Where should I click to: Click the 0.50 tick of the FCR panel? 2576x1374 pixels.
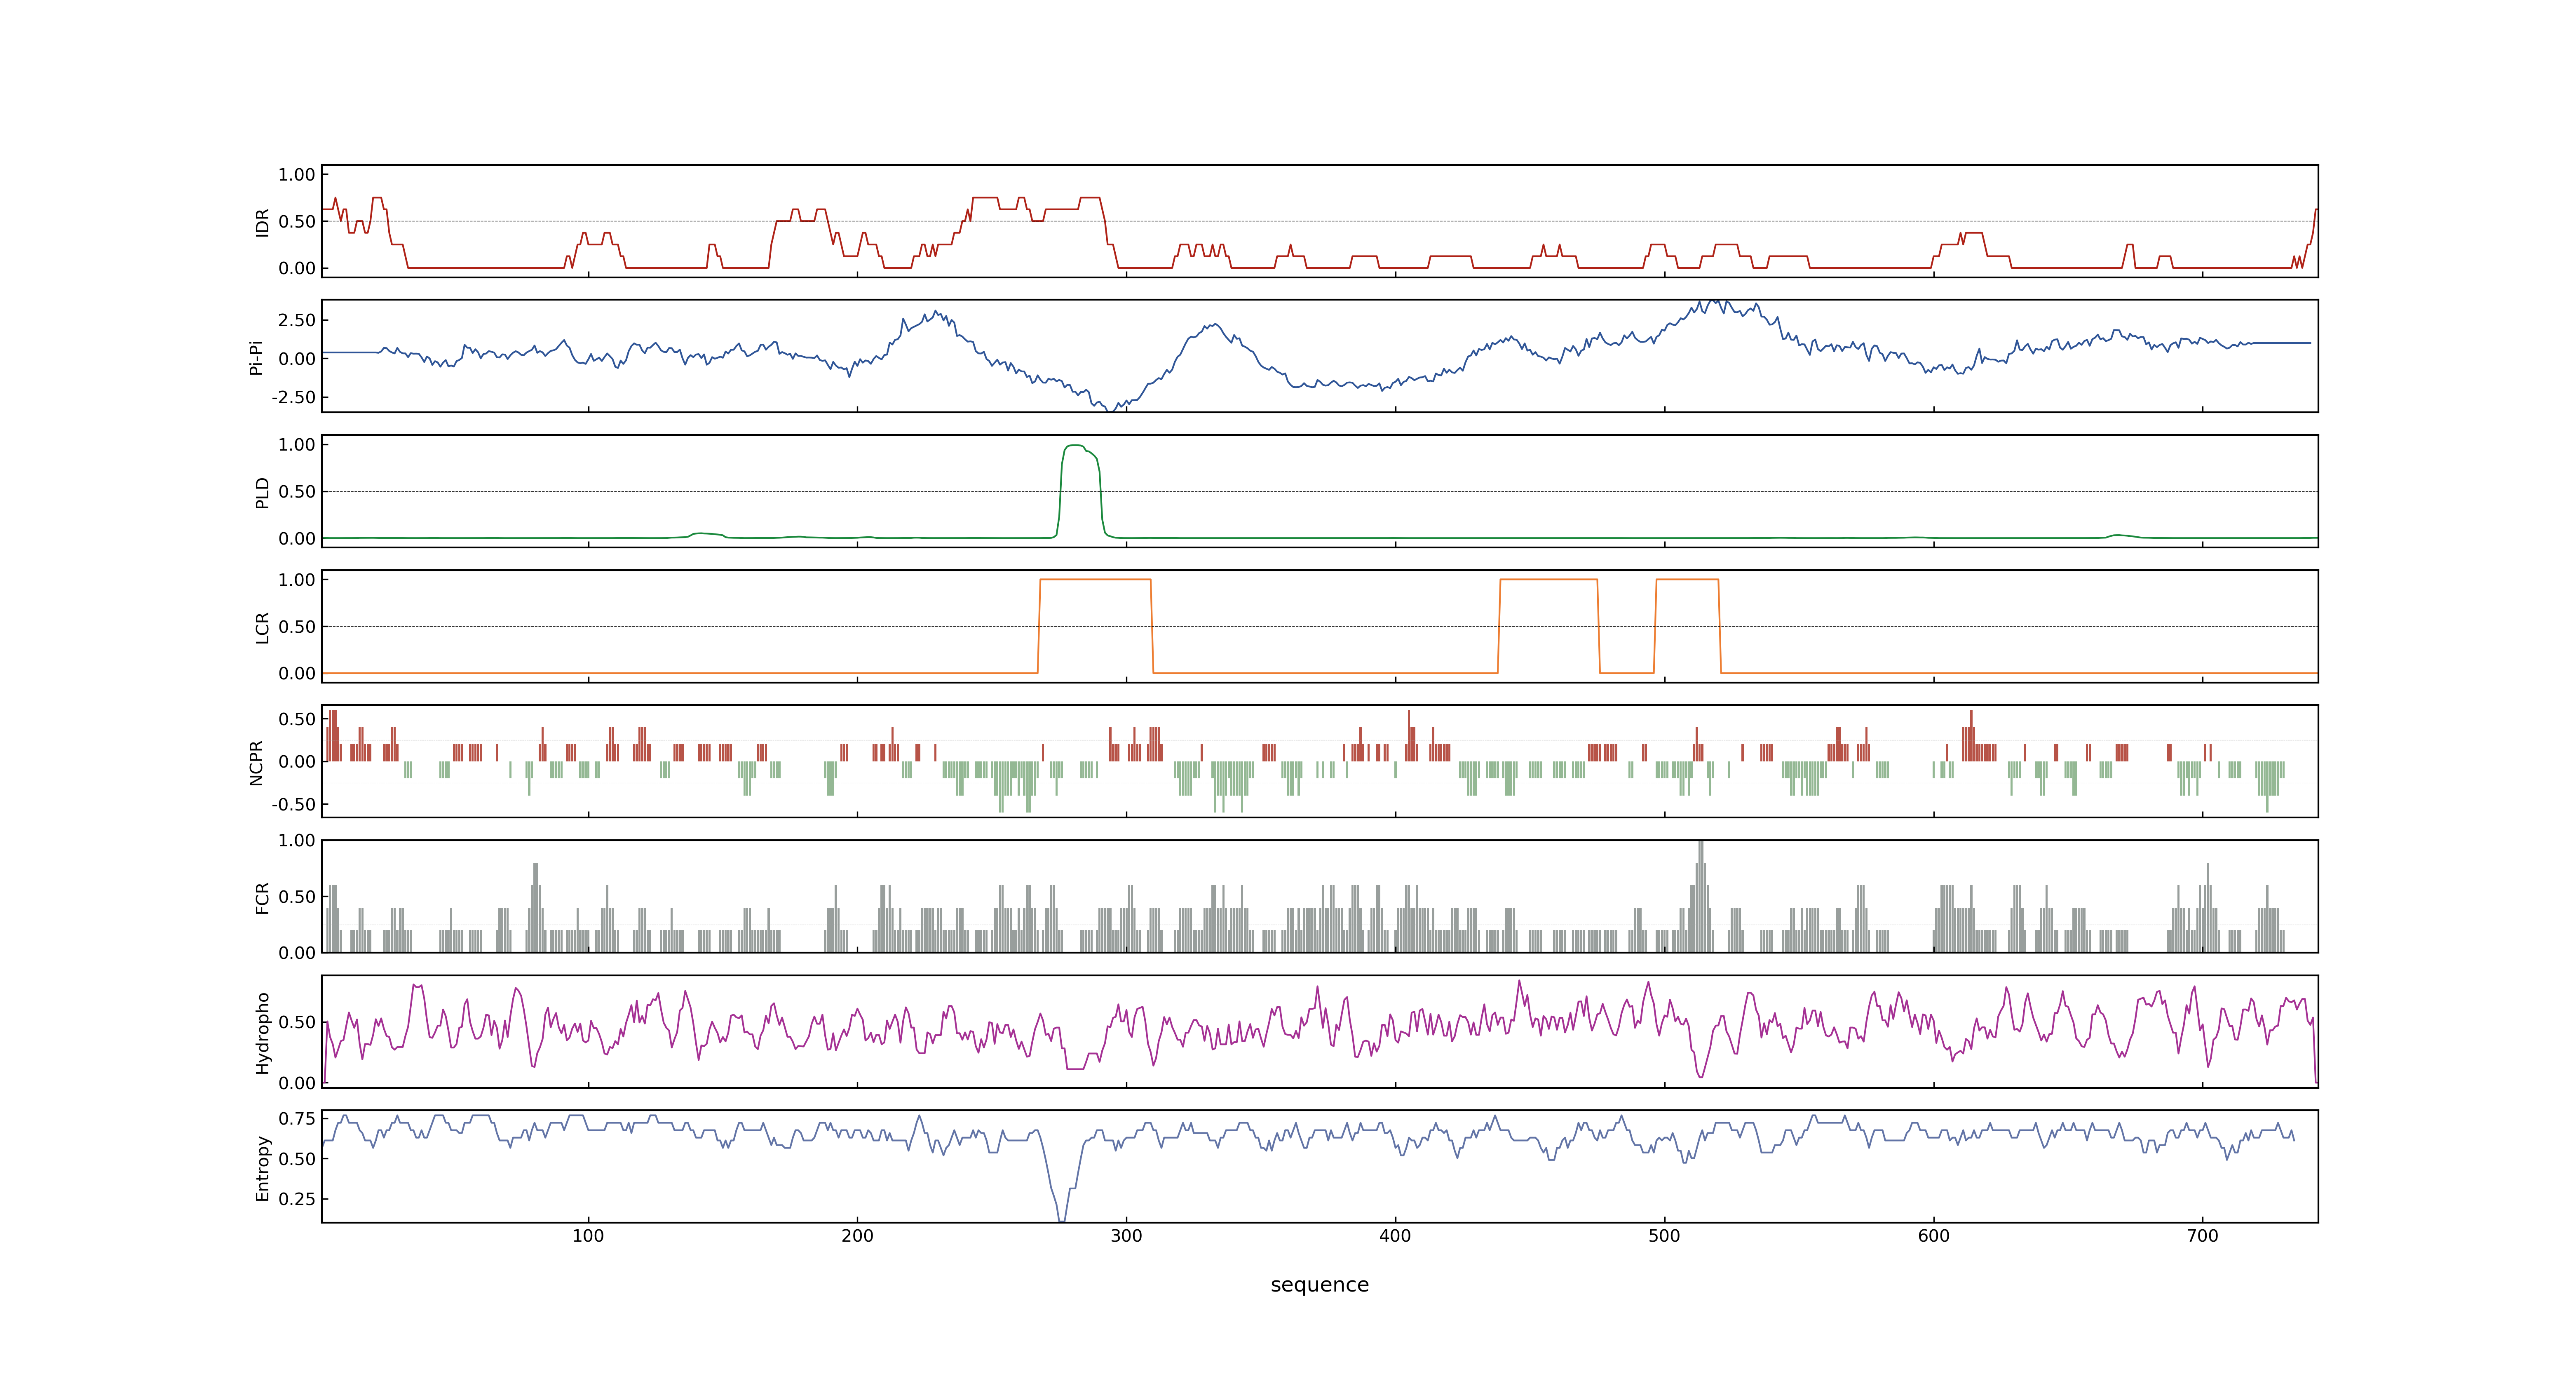pyautogui.click(x=297, y=897)
